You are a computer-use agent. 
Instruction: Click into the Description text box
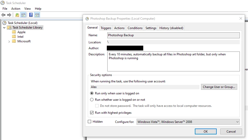tap(174, 61)
